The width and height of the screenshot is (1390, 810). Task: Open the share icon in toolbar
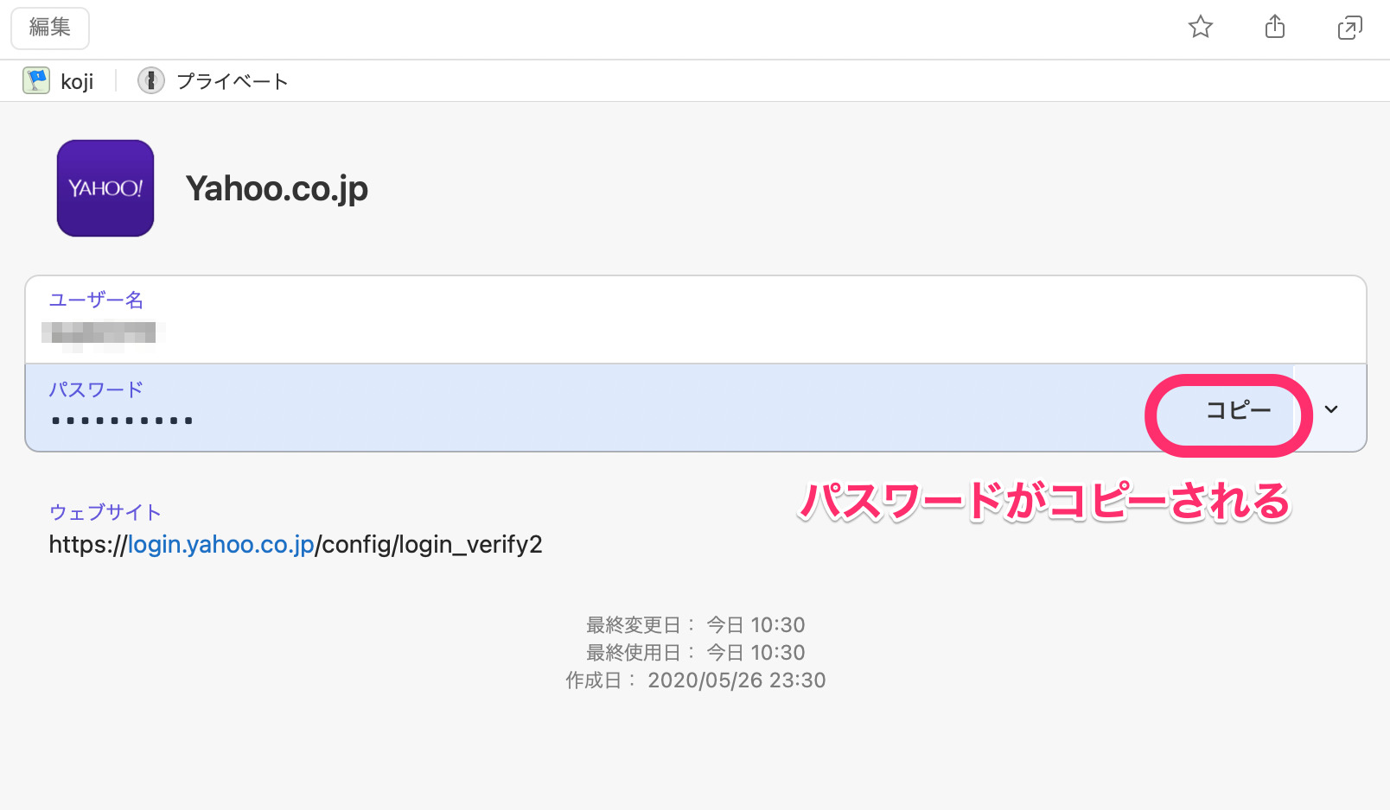tap(1275, 28)
